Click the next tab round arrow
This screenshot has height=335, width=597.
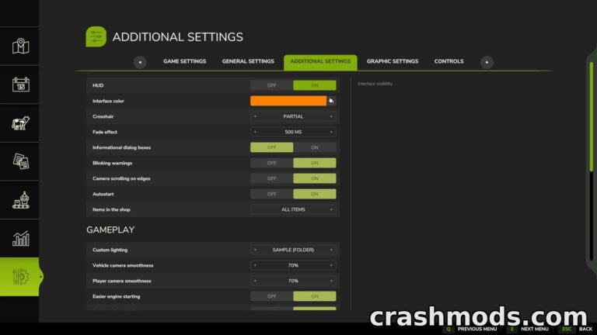[487, 62]
